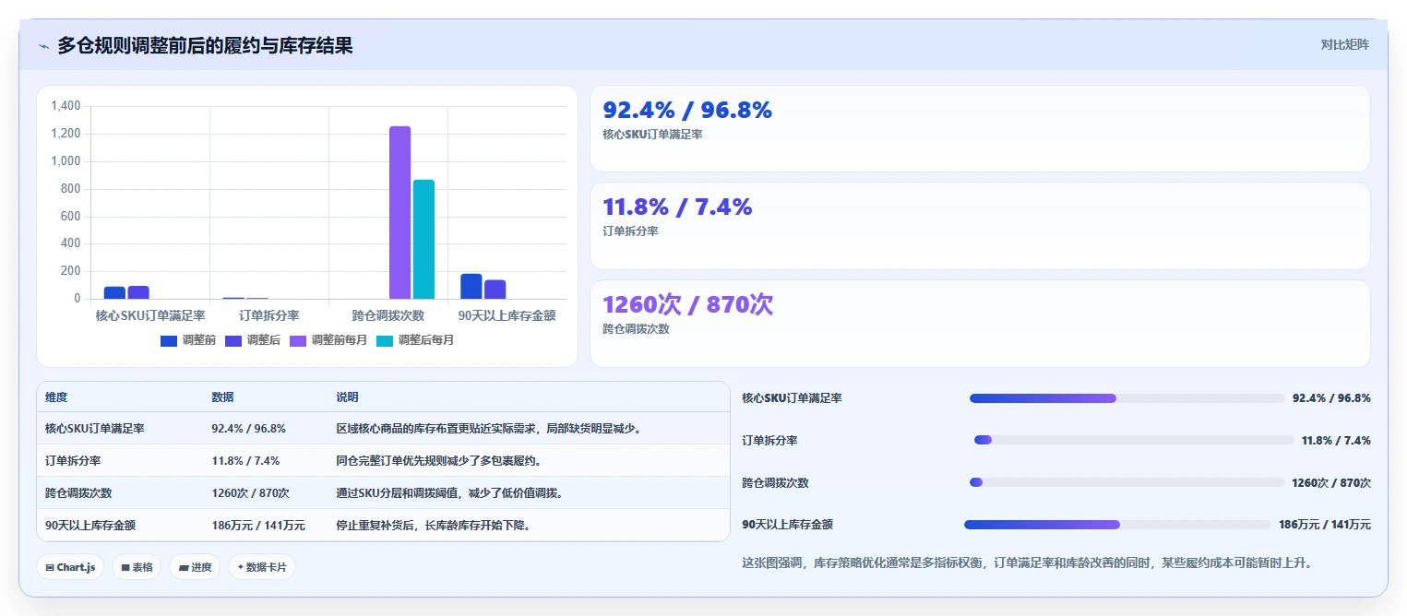
Task: Click the 核心SKU订单满足率 progress bar
Action: tap(1127, 398)
